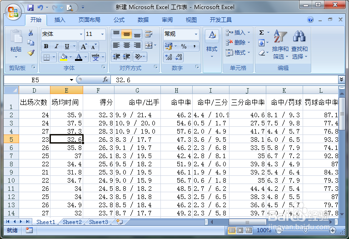Screen dimensions: 349x239
Task: Copy the selection with the copy icon
Action: (x=31, y=43)
